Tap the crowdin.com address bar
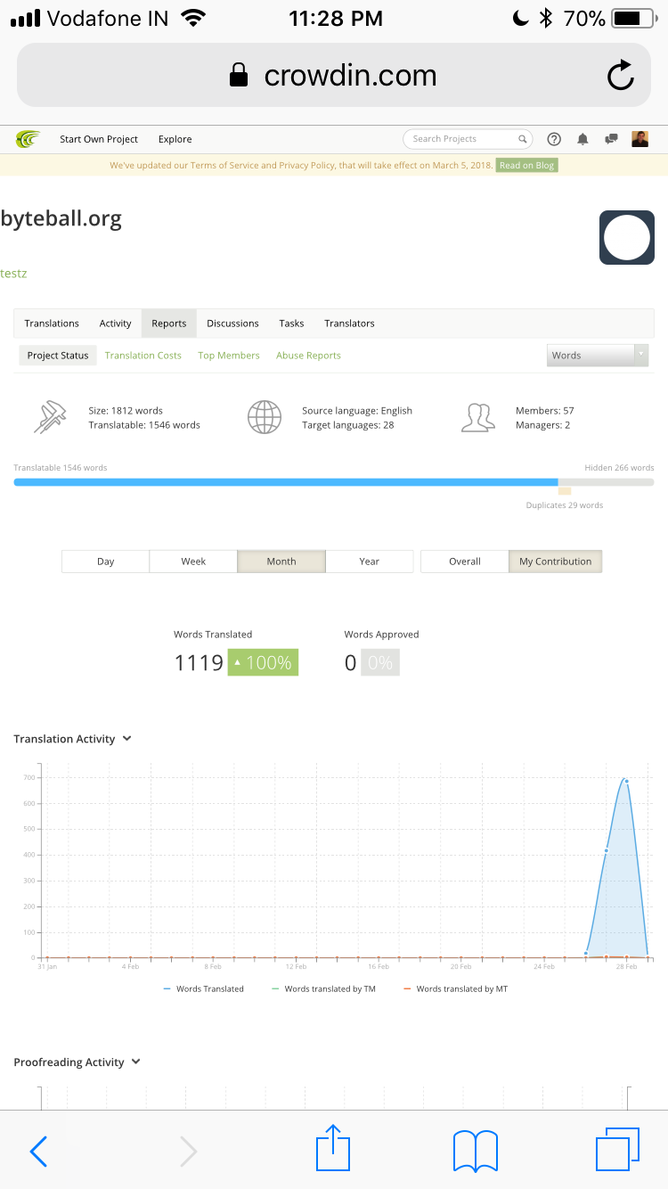 pyautogui.click(x=334, y=76)
